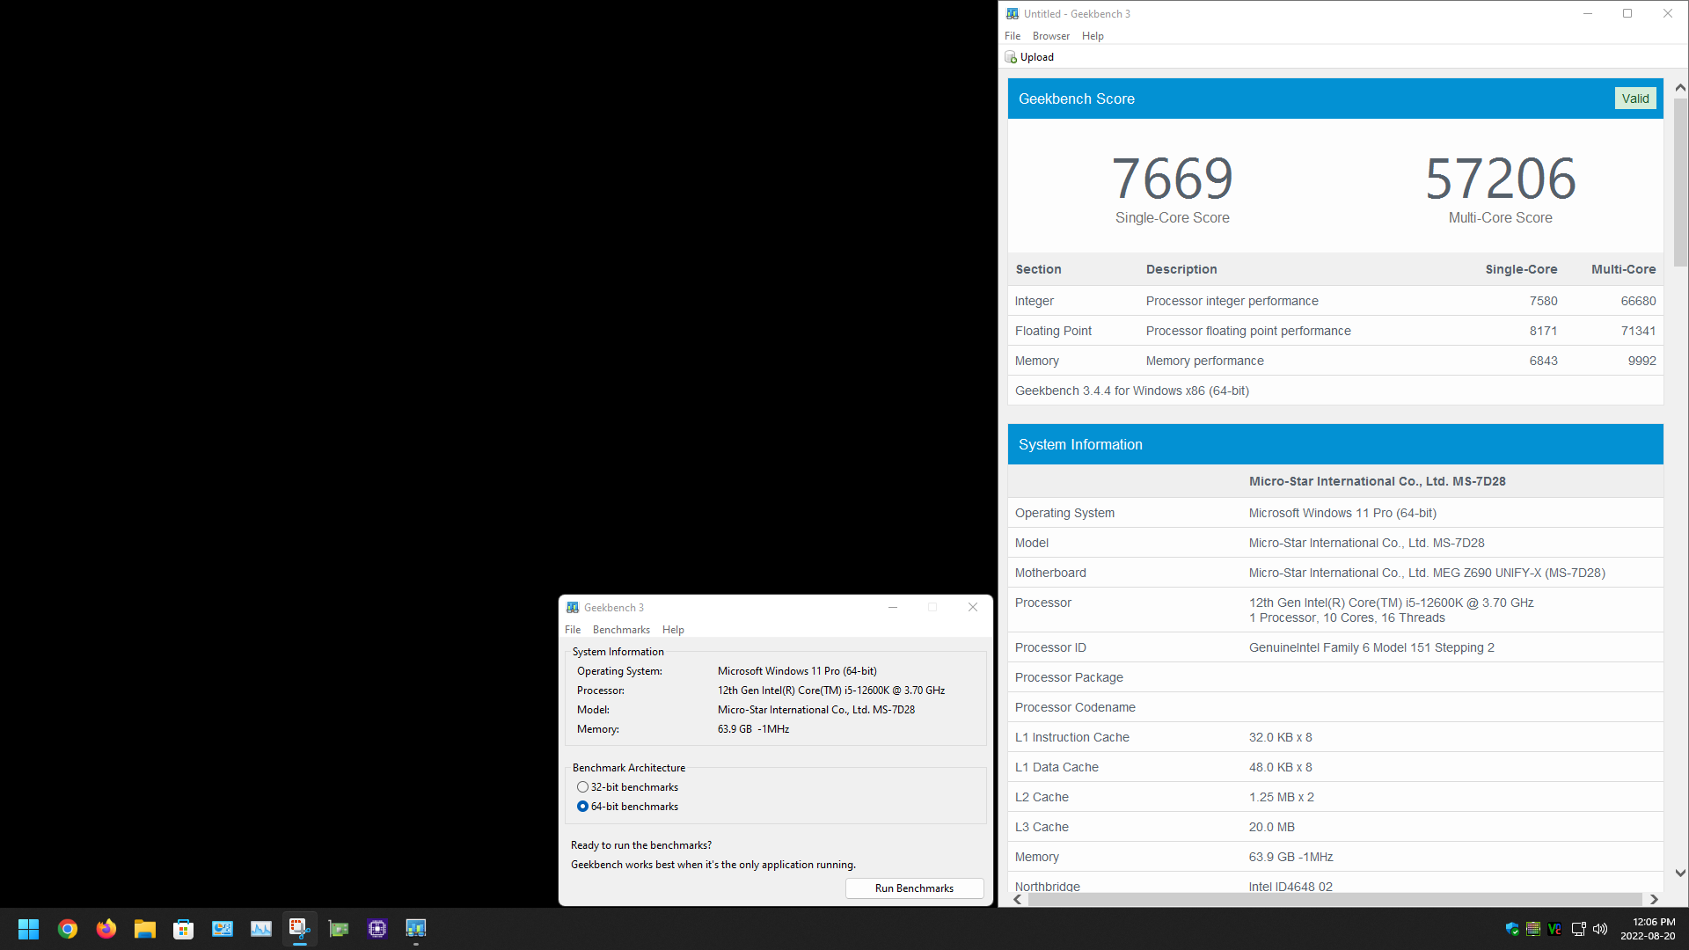Open File menu in the results window
Image resolution: width=1689 pixels, height=950 pixels.
(1013, 36)
